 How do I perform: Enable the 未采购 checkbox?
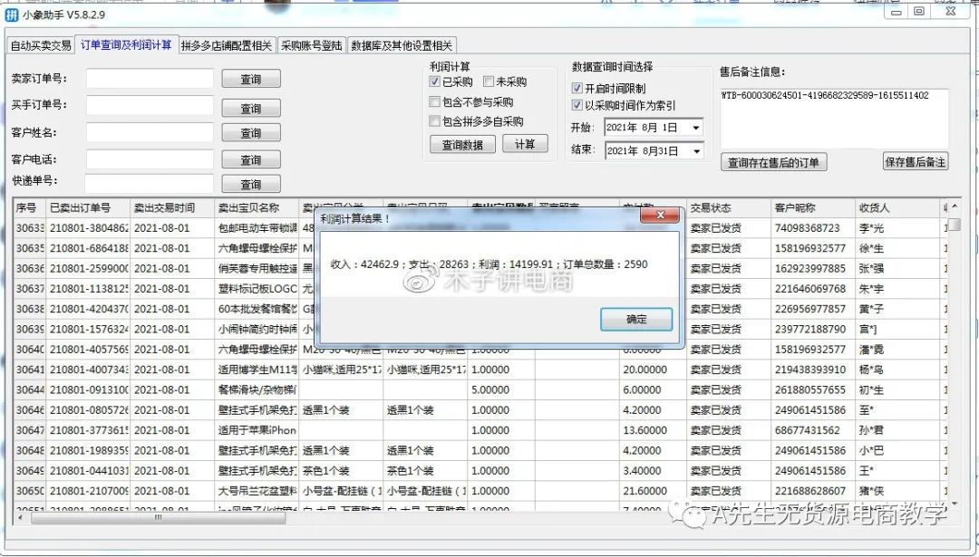[x=489, y=82]
